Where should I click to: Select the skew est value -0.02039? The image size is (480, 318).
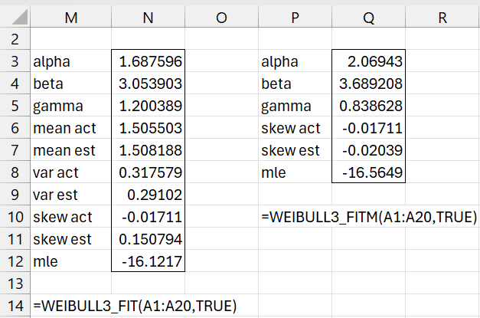click(367, 150)
